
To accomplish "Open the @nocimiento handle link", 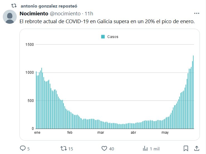I will coord(65,13).
